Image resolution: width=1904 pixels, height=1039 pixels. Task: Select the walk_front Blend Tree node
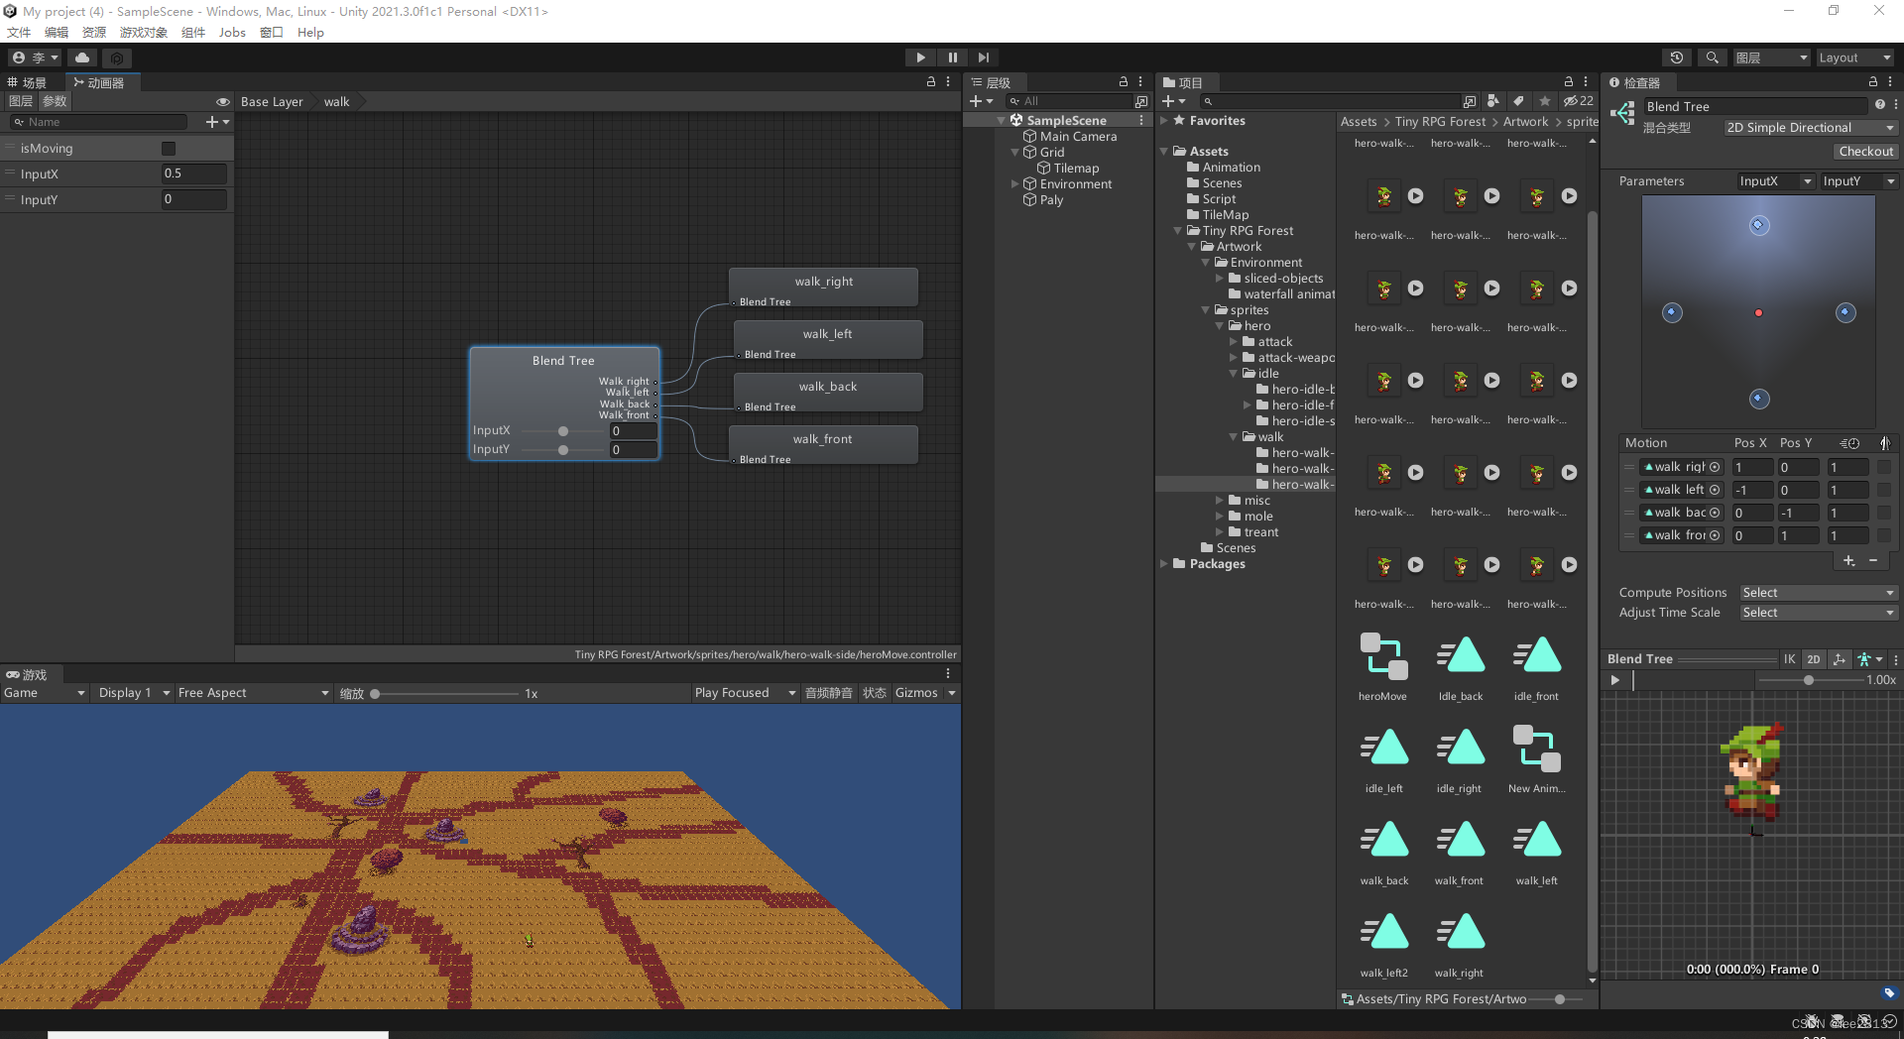pyautogui.click(x=823, y=445)
